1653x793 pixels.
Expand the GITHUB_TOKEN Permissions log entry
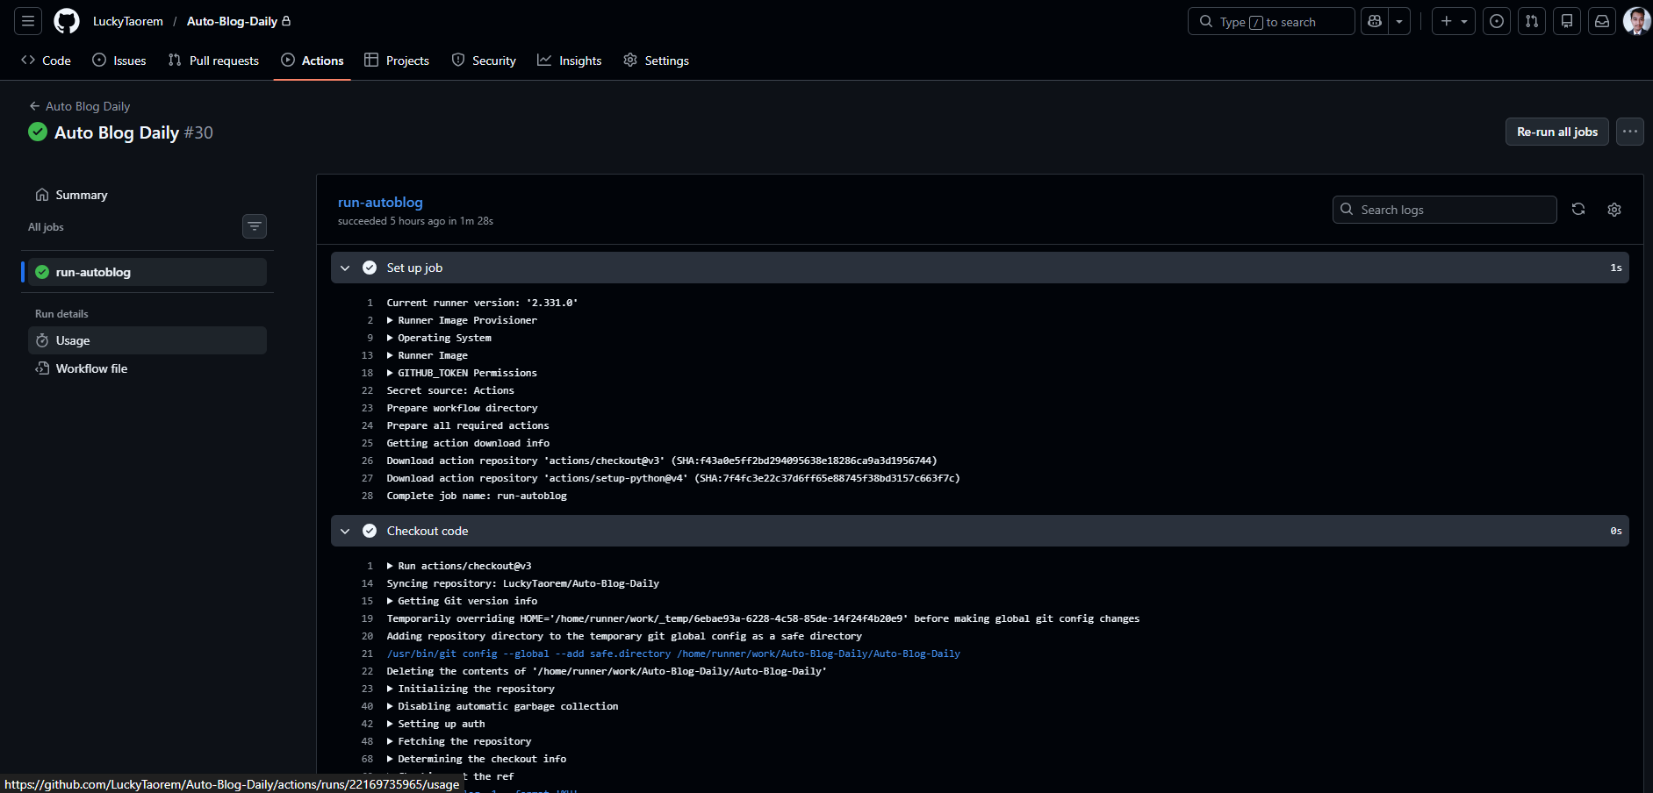pyautogui.click(x=392, y=373)
